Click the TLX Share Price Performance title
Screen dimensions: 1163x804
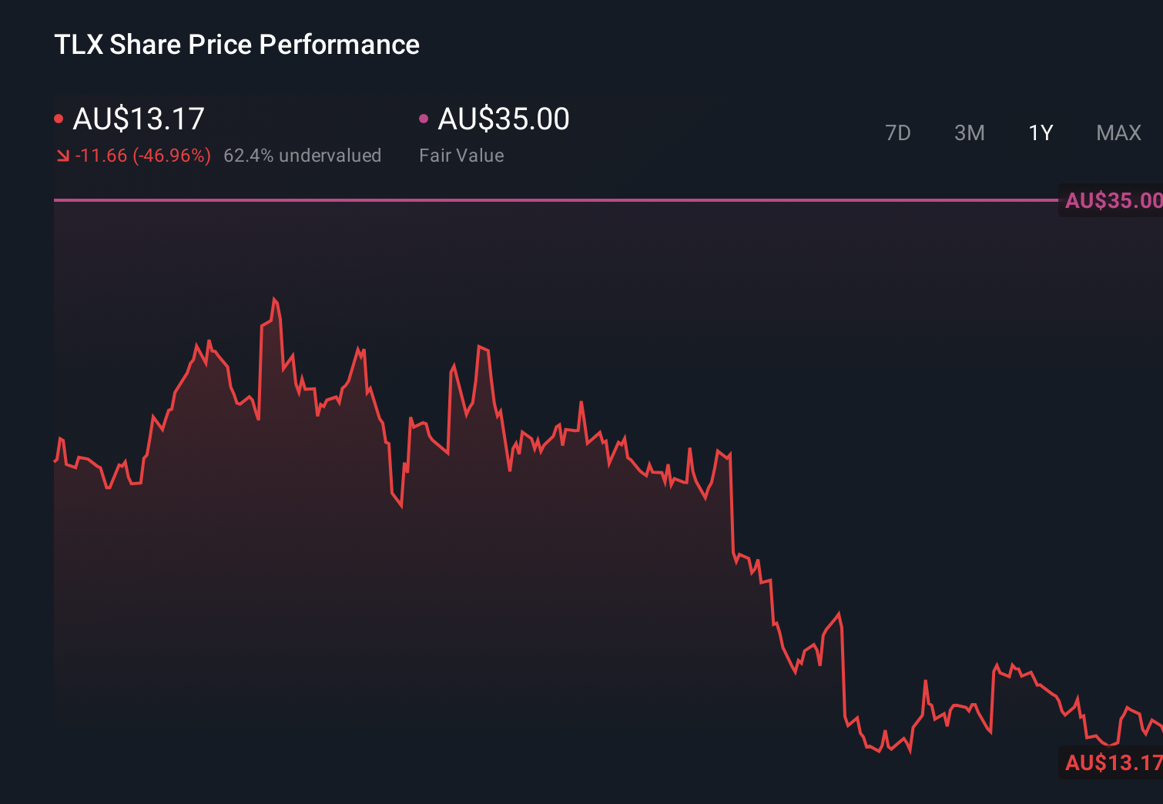(236, 45)
